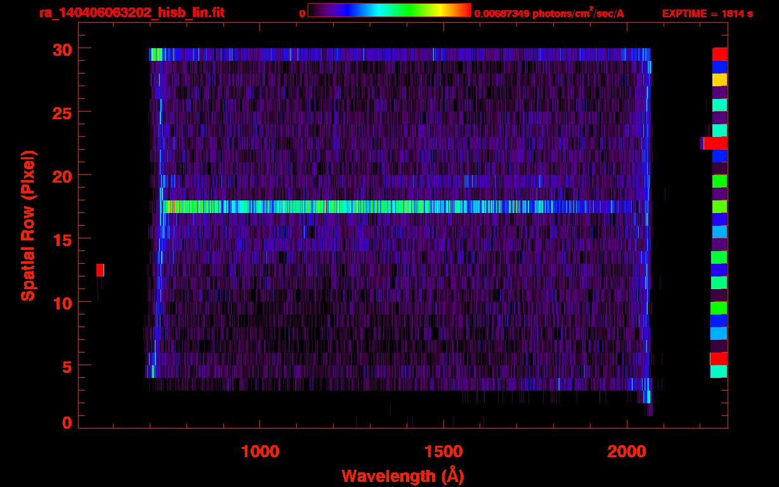Image resolution: width=779 pixels, height=487 pixels.
Task: Click the rainbow color scale bar
Action: [x=389, y=11]
